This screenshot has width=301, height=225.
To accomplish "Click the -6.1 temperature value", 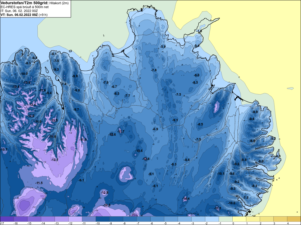I will [54, 54].
